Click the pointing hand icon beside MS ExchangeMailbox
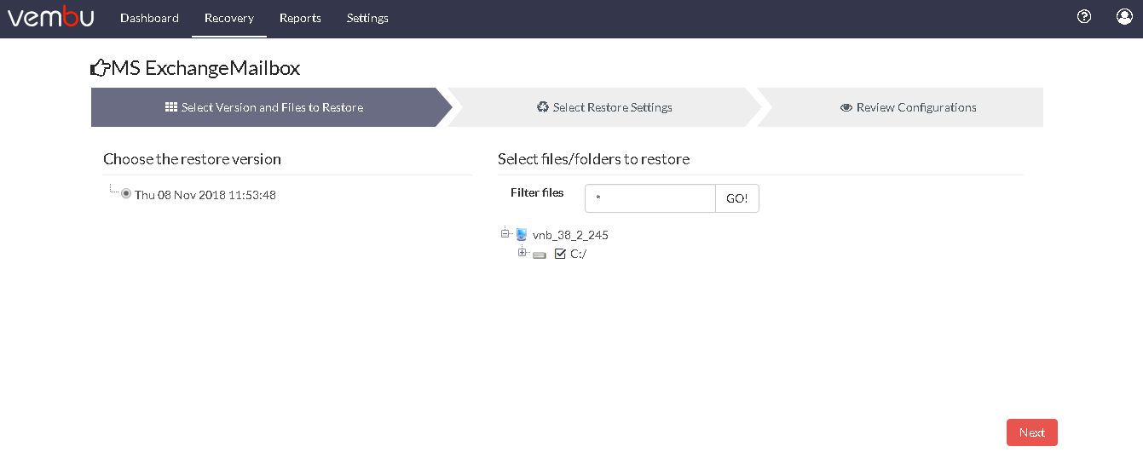This screenshot has height=458, width=1143. [100, 68]
